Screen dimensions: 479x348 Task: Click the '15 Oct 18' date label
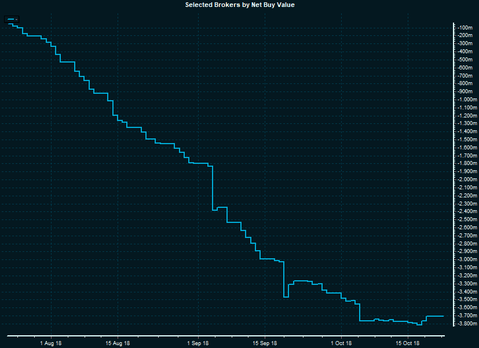pos(407,343)
